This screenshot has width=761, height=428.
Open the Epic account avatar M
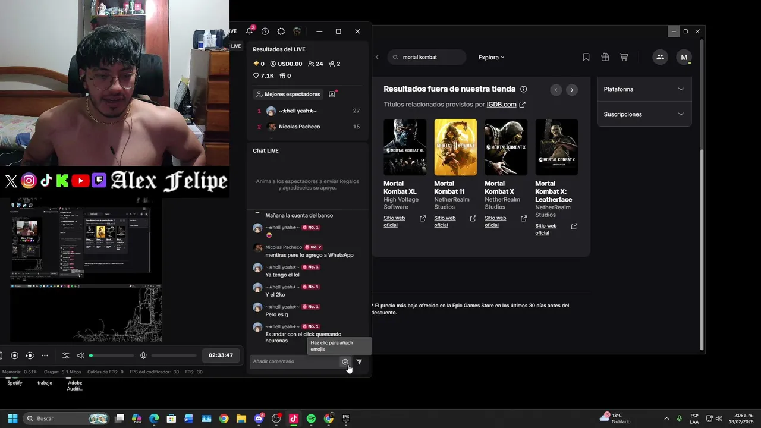[x=684, y=57]
